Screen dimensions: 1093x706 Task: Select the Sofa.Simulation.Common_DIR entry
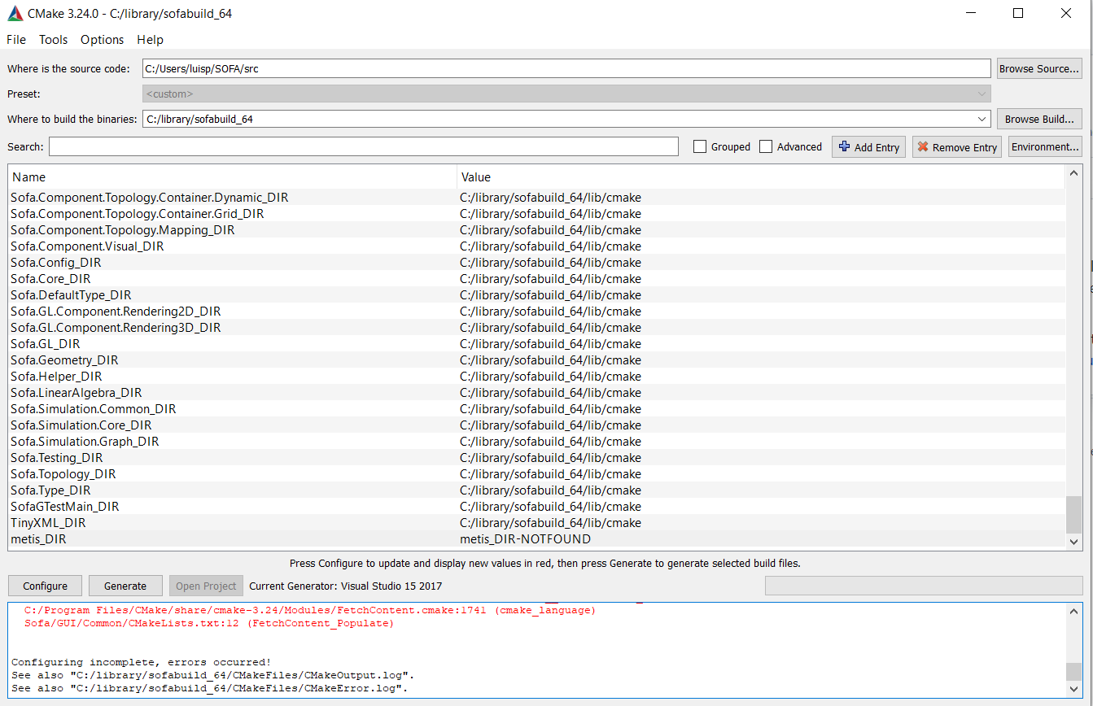pyautogui.click(x=94, y=409)
